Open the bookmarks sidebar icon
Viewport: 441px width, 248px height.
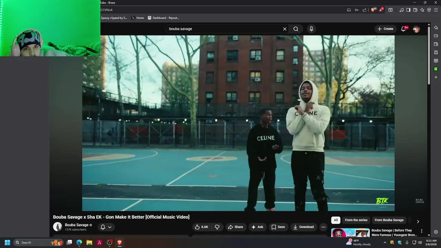point(436,52)
